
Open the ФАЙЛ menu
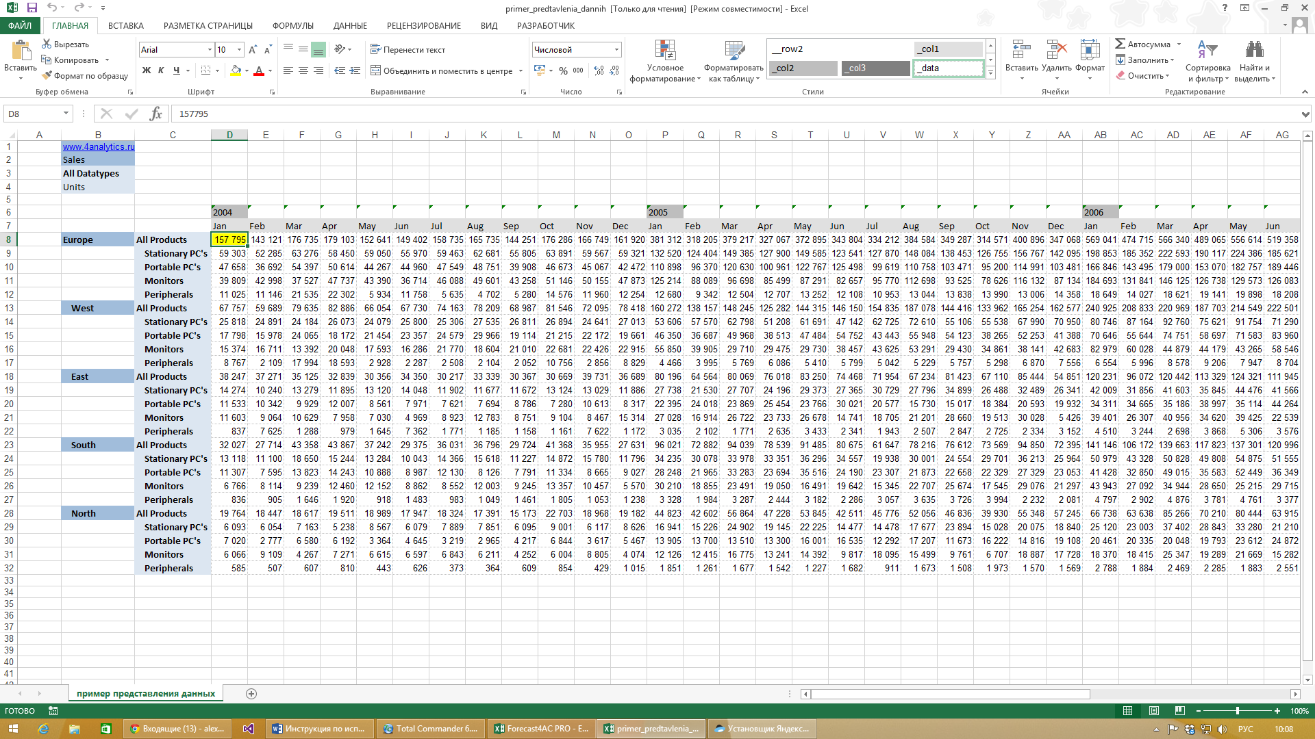click(x=20, y=26)
